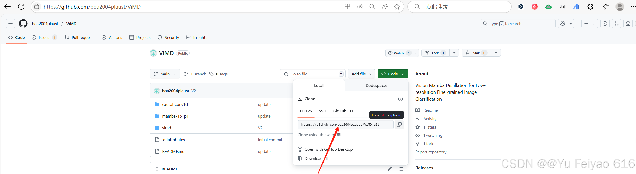Open the Fork options dropdown arrow

click(x=454, y=53)
